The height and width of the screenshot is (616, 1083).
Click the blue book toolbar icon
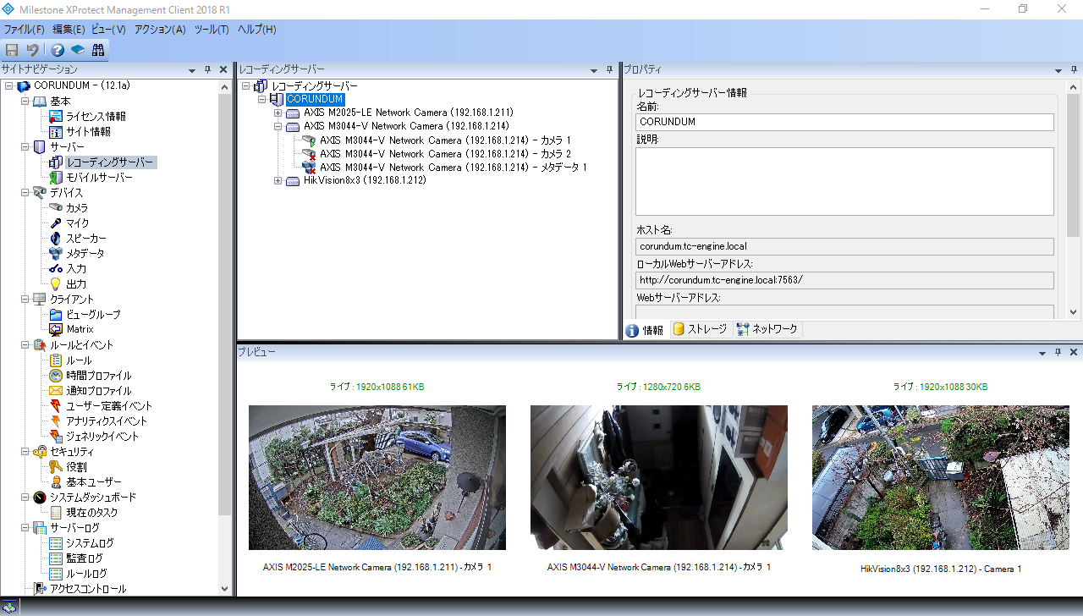(x=78, y=50)
